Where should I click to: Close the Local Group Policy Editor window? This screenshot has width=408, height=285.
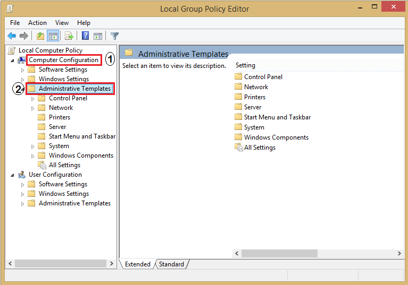pos(394,7)
